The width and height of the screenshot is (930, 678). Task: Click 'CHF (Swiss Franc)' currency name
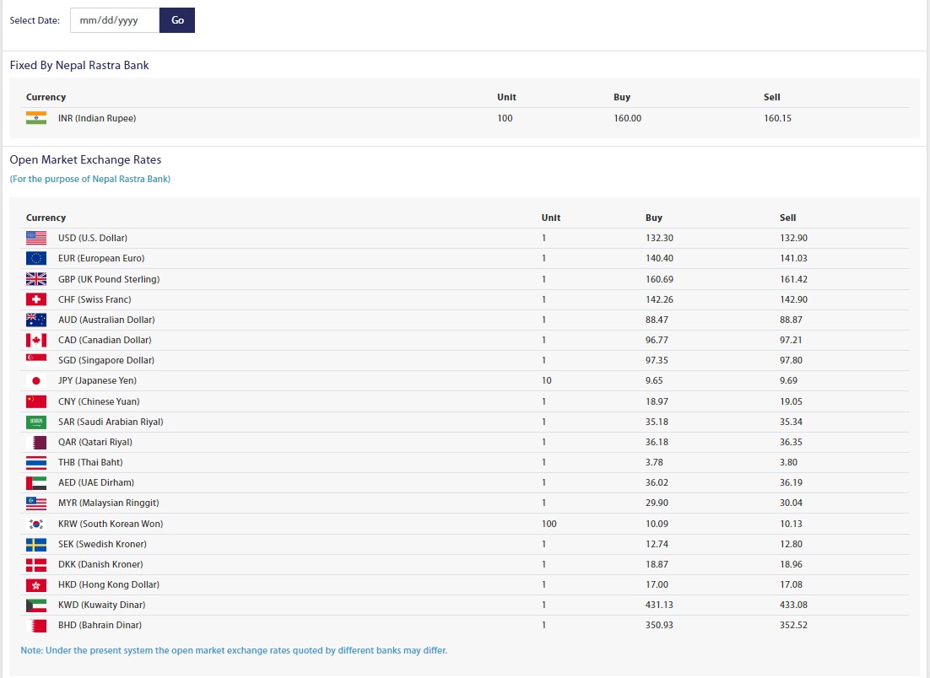(x=95, y=299)
